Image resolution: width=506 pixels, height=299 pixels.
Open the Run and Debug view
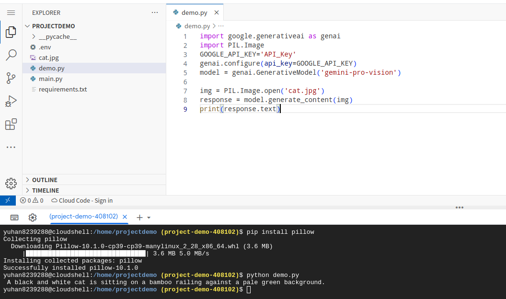[x=11, y=101]
